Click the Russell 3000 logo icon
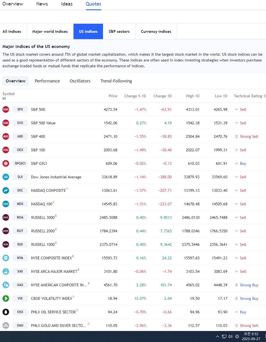Screen dimensions: 266x342 [x=6, y=217]
